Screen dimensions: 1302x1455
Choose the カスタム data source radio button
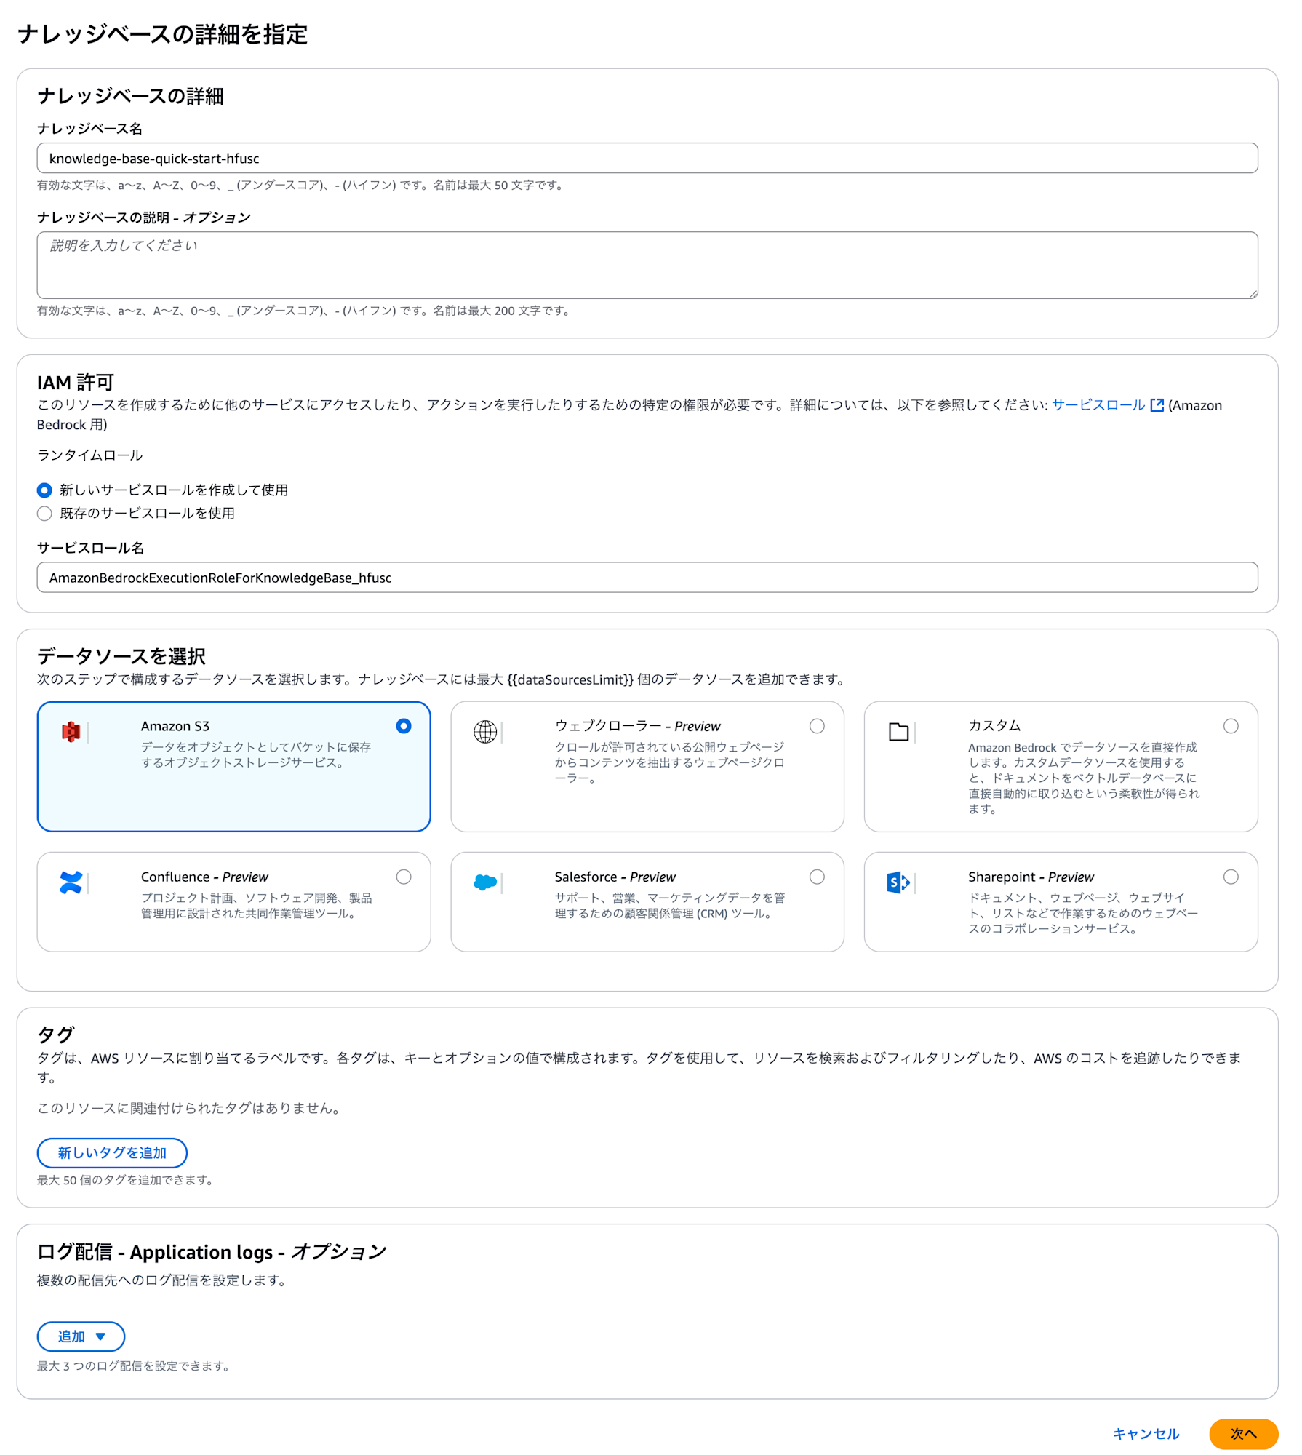(x=1231, y=726)
